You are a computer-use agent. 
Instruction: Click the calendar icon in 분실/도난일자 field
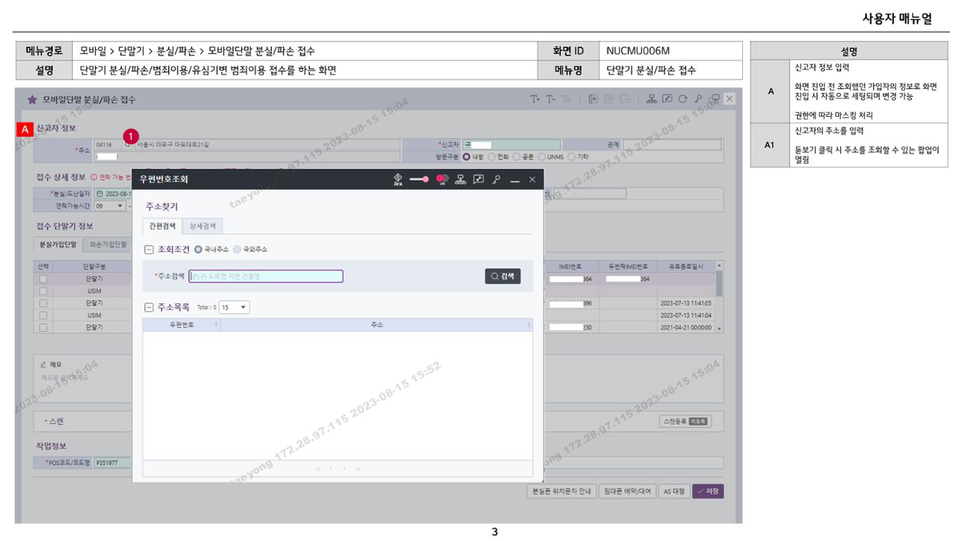tap(100, 194)
